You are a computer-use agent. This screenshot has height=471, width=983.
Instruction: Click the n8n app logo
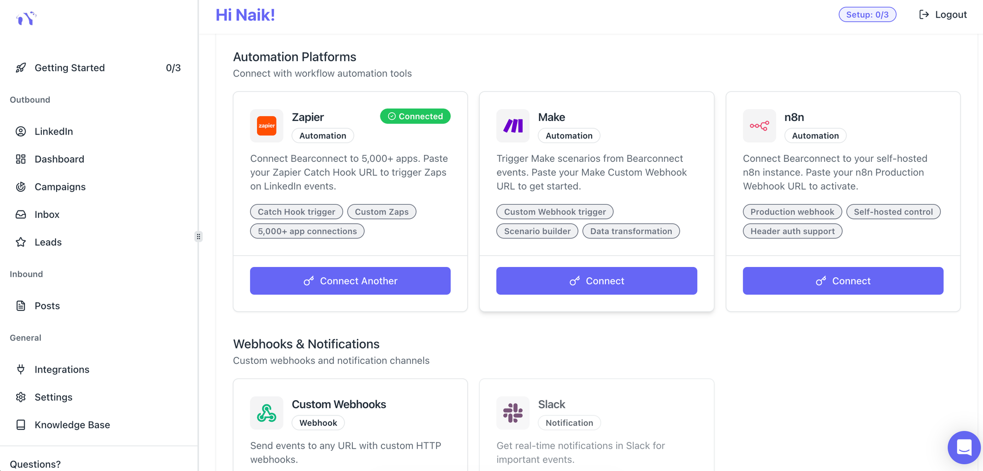click(759, 126)
